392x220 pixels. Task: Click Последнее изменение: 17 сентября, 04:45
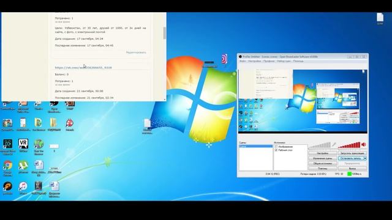click(x=84, y=46)
